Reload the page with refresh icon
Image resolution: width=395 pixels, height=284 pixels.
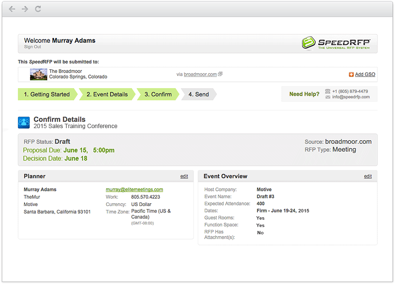point(38,9)
